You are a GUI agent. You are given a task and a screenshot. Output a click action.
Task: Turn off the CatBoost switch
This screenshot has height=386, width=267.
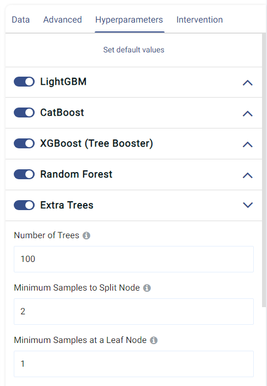[24, 112]
